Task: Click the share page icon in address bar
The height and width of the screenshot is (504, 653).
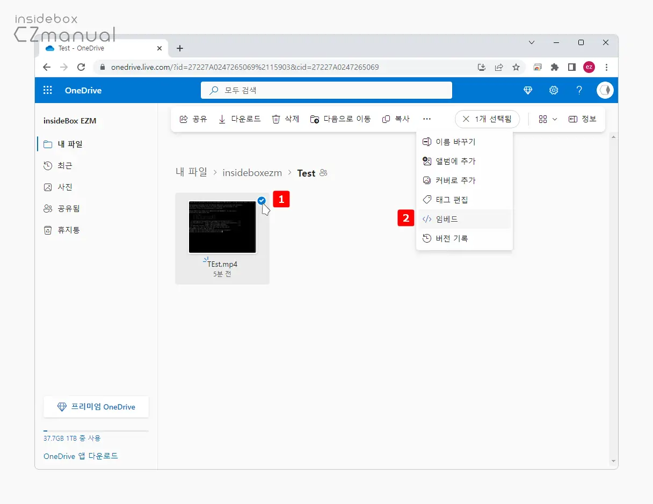Action: click(x=499, y=67)
